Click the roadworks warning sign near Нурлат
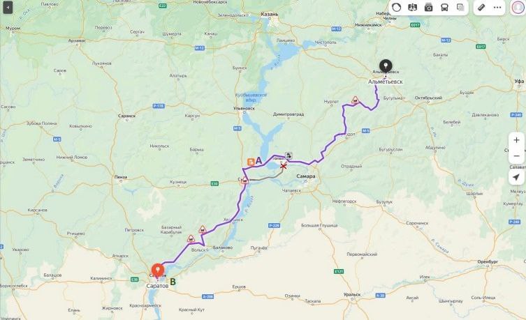The height and width of the screenshot is (320, 526). [x=356, y=100]
